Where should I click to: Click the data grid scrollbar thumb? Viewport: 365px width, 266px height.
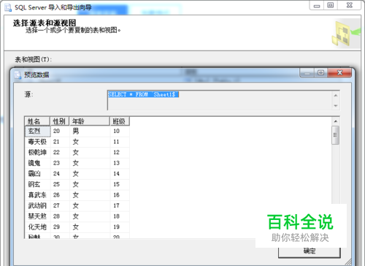pyautogui.click(x=336, y=135)
